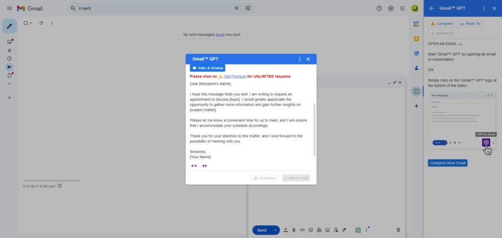Click Compose tab in GPT side panel

pos(442,24)
